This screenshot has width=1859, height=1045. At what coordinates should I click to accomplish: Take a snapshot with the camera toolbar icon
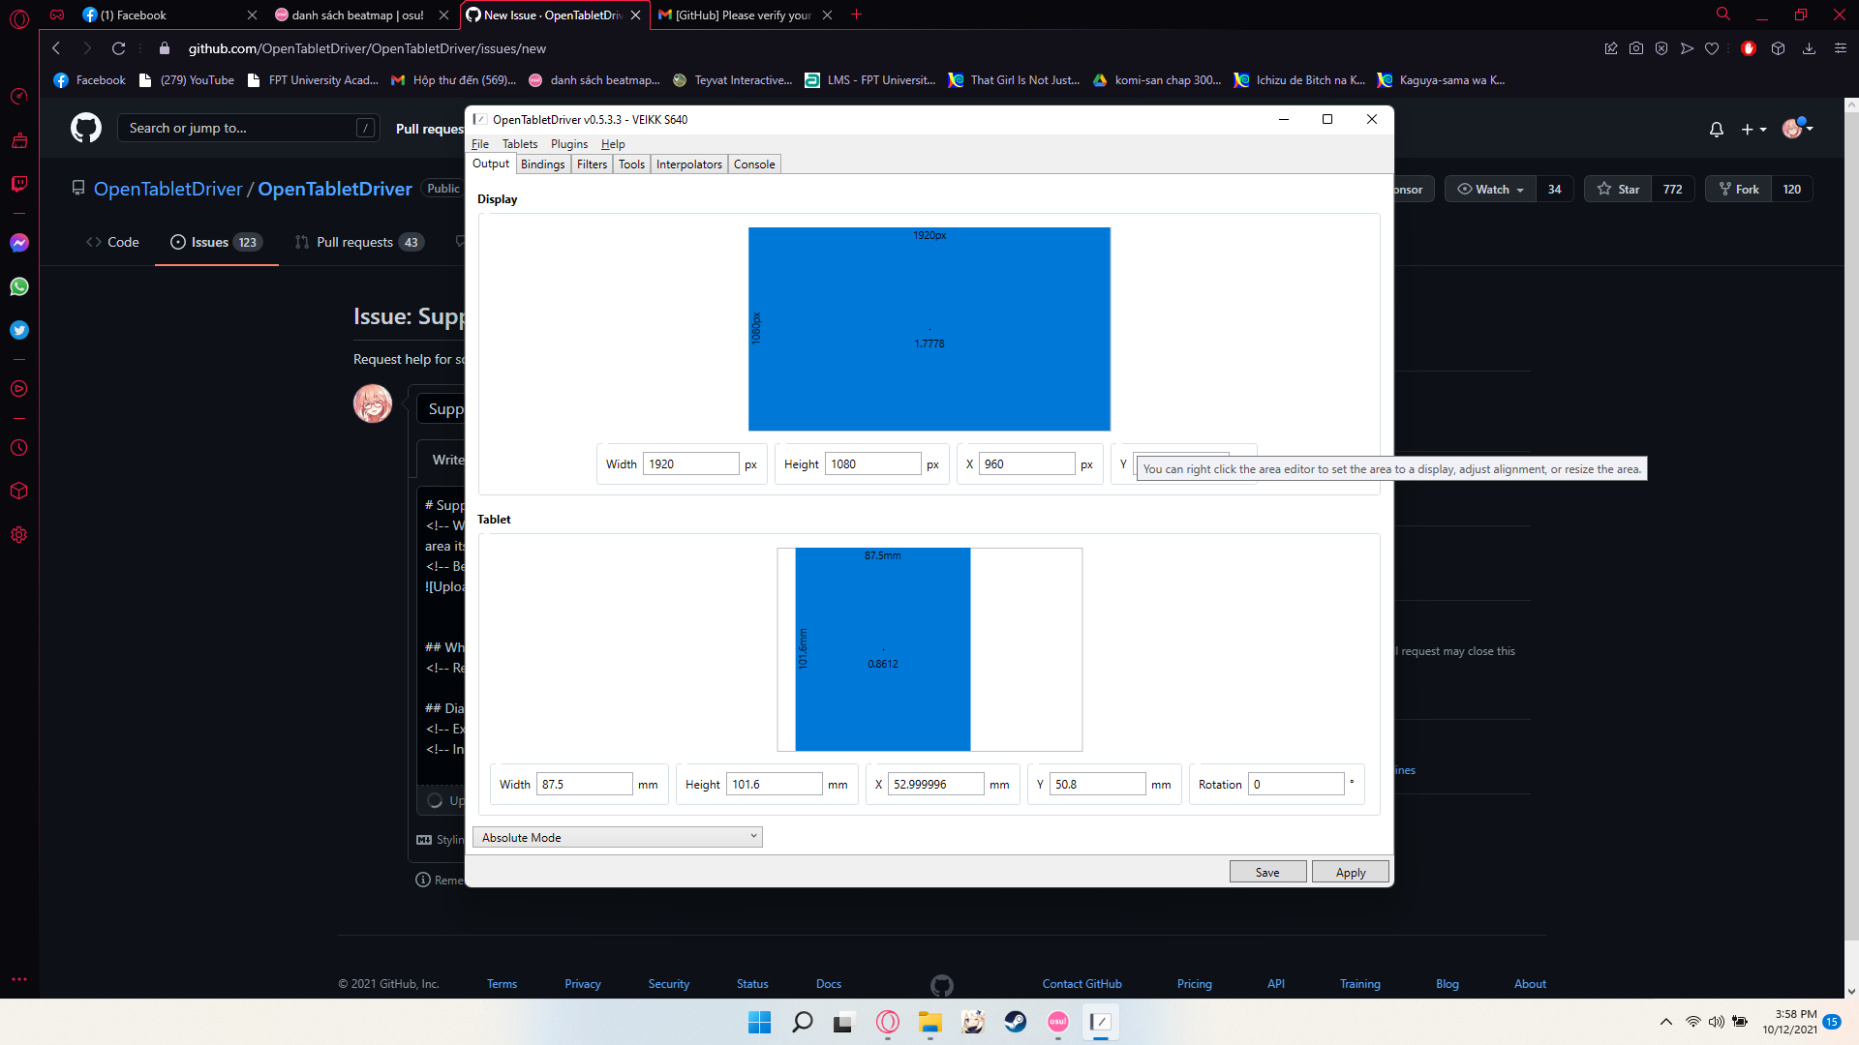[1637, 47]
